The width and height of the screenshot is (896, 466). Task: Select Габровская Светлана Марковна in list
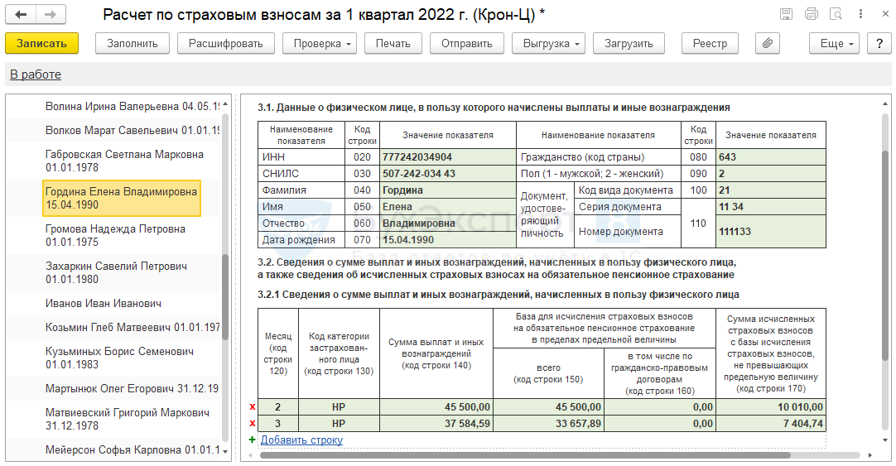[124, 161]
